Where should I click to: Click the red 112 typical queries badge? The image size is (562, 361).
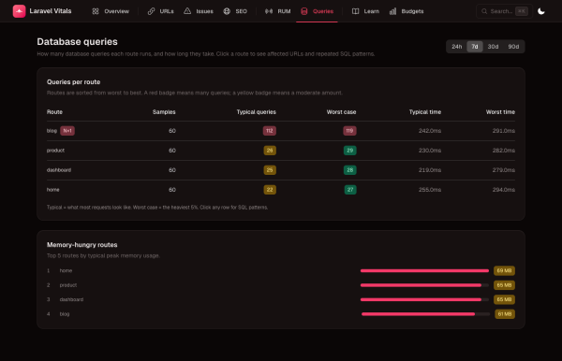point(270,131)
